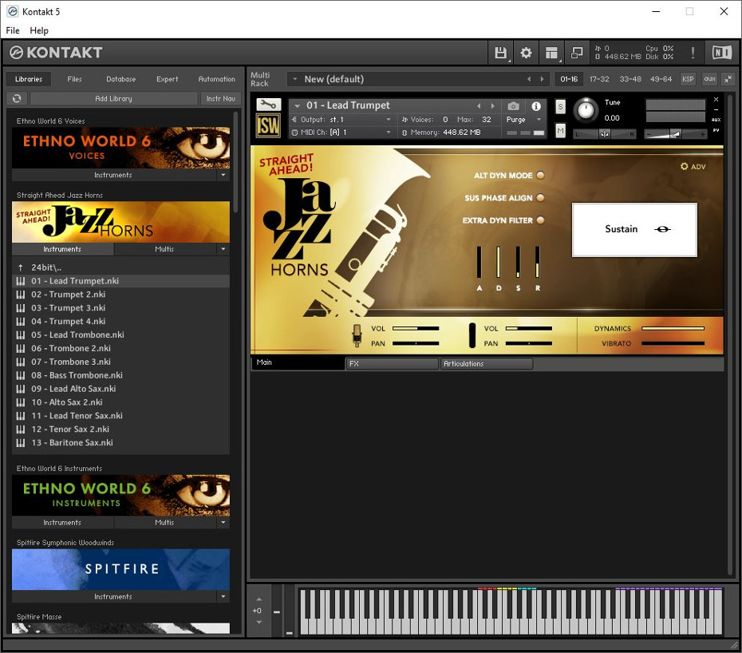The image size is (742, 653).
Task: Open Spitfire Symphonic Woodwinds dropdown arrow
Action: tap(223, 596)
